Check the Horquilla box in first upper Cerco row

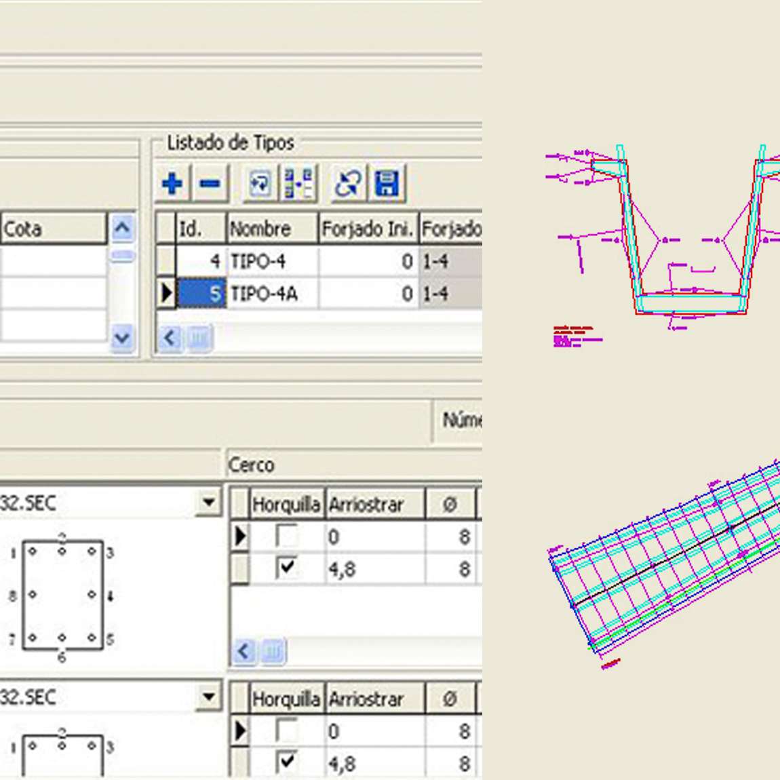tap(287, 537)
